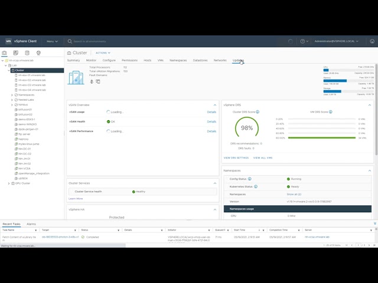Collapse the vSphere DRS panel

click(370, 104)
